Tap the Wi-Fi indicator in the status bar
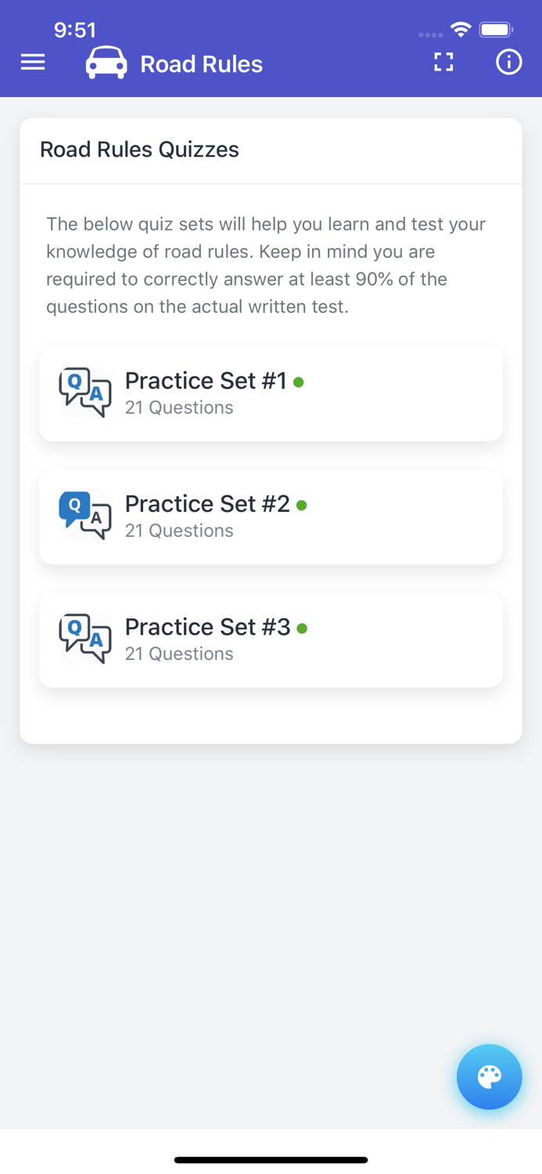 461,29
